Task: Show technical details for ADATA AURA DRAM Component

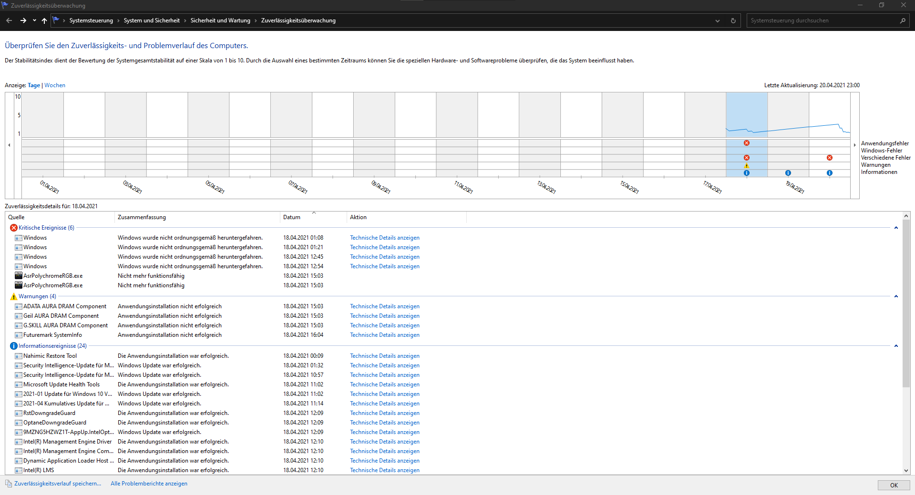Action: (385, 306)
